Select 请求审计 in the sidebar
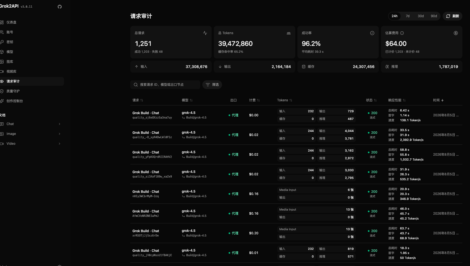The image size is (470, 266). tap(32, 81)
